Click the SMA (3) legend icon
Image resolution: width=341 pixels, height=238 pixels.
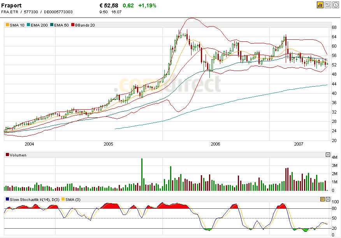[x=63, y=199]
